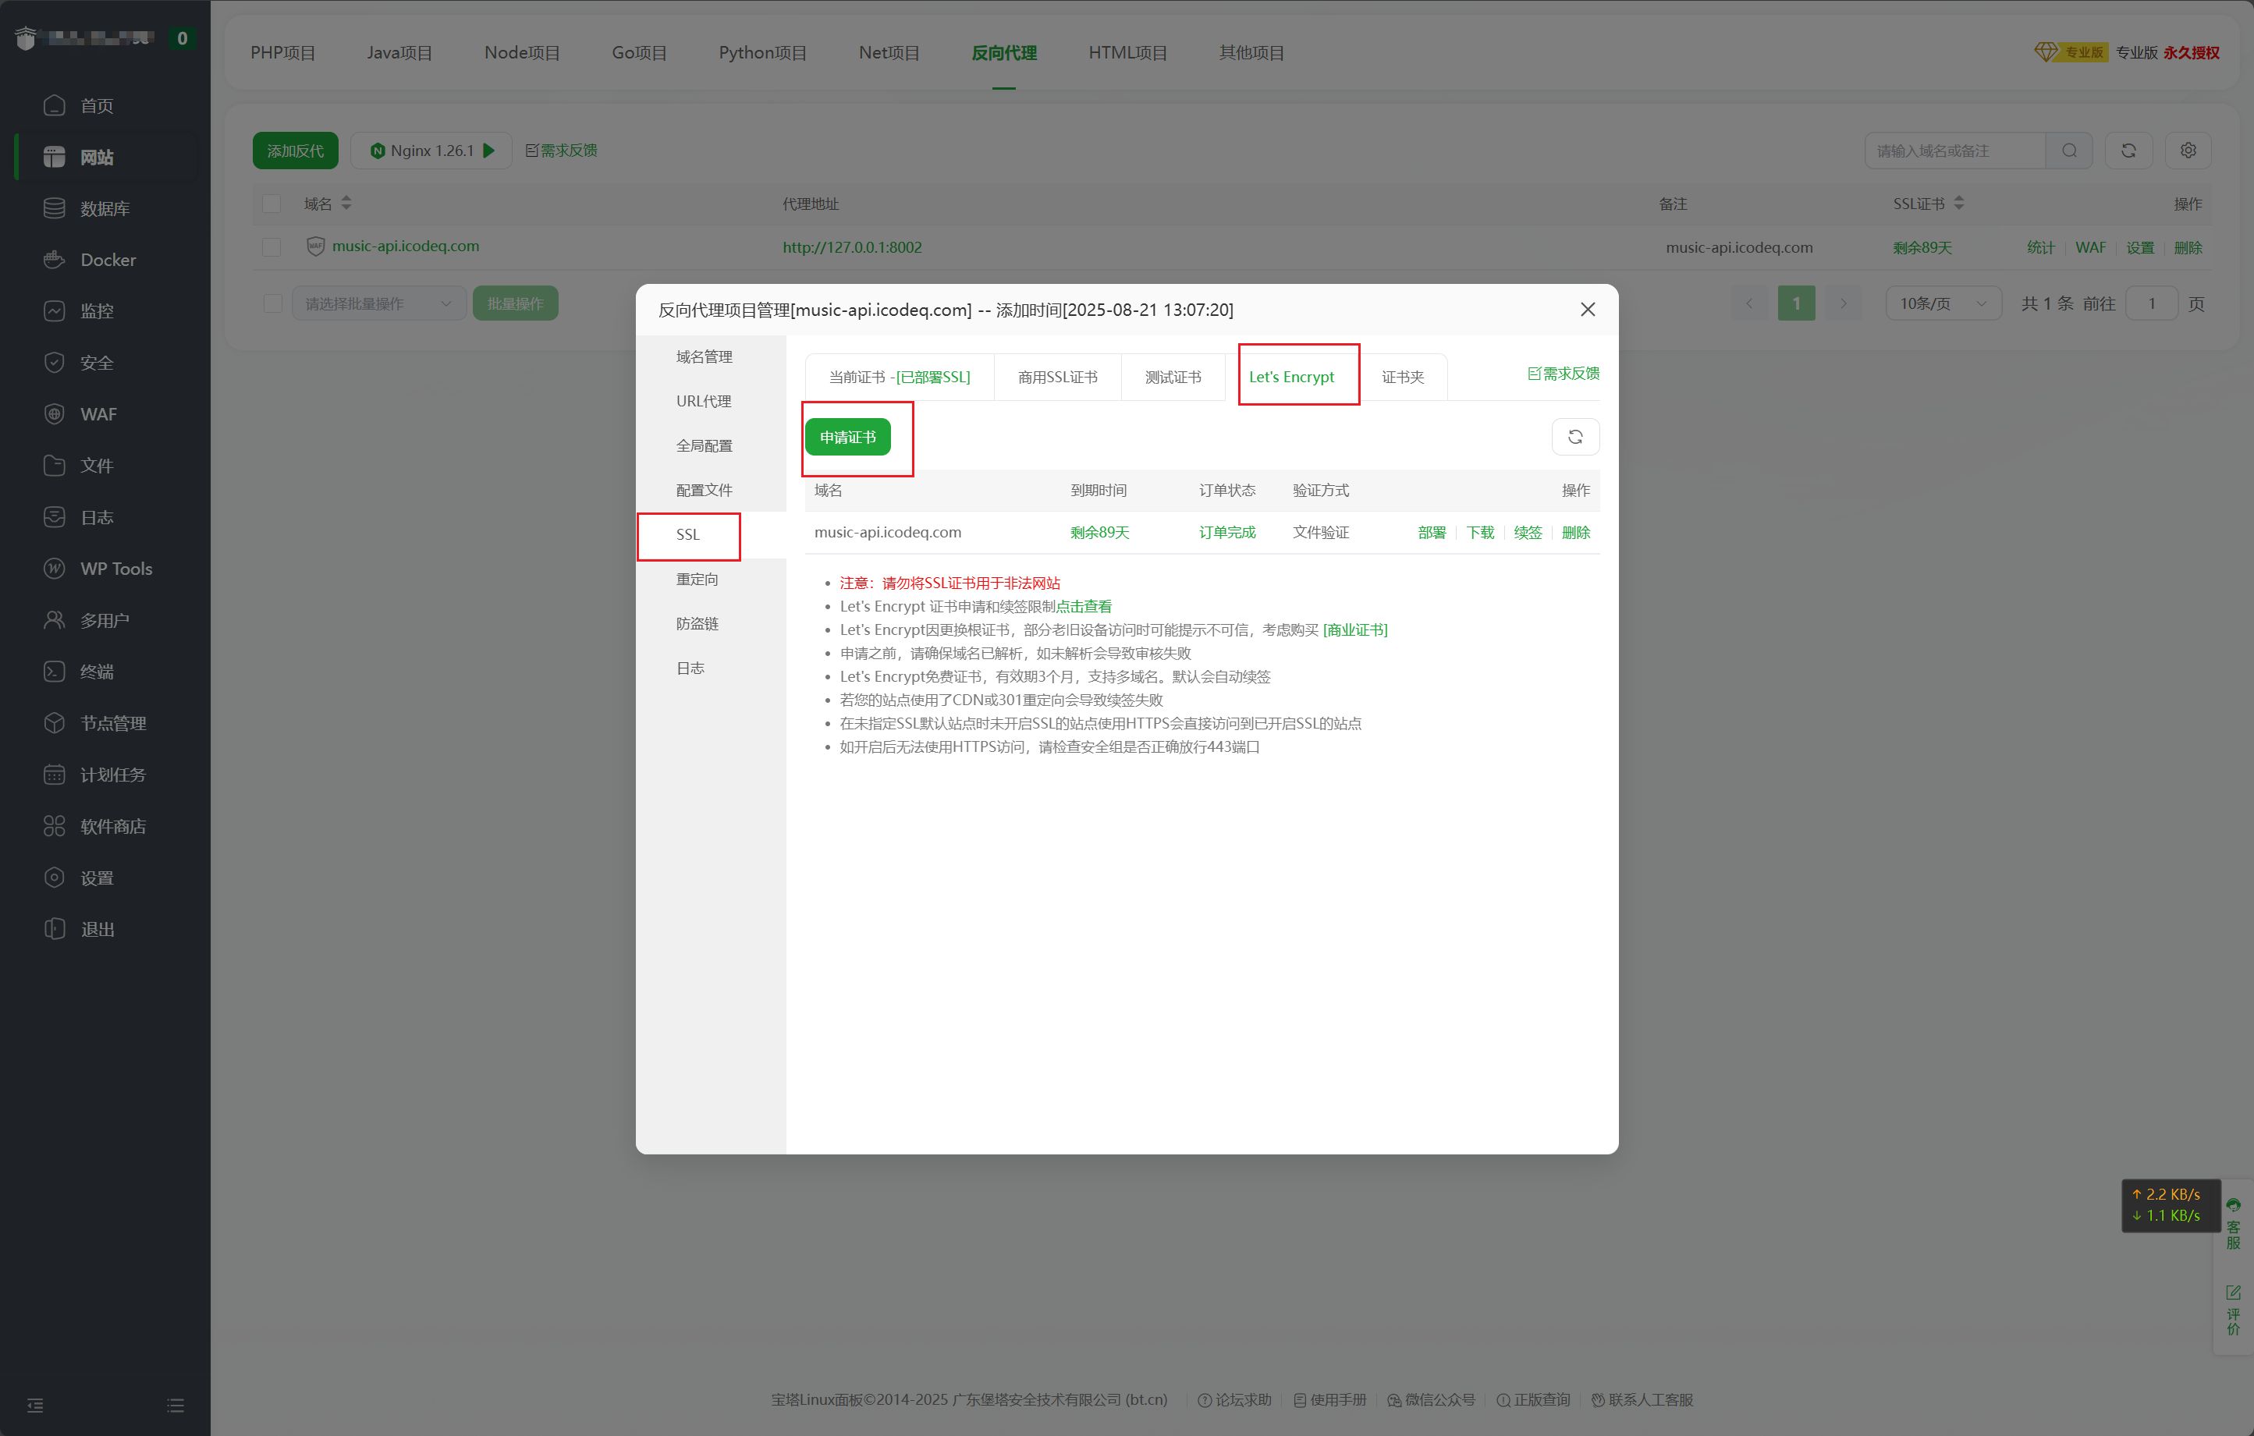
Task: Select 重定向 in dialog menu
Action: 697,579
